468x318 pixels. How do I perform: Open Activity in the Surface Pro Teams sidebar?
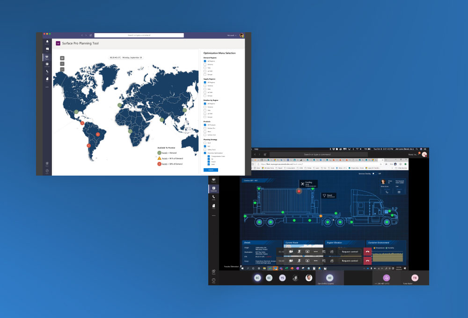pos(47,42)
